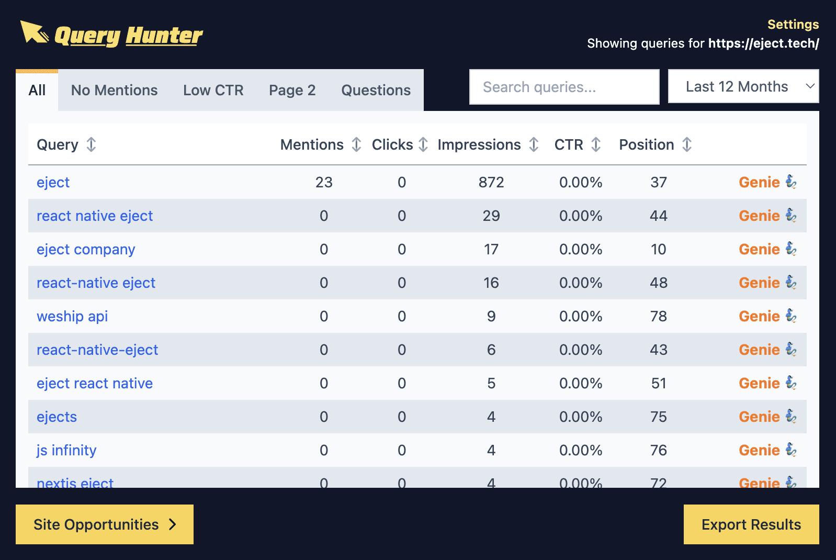
Task: Click the Export Results button
Action: click(x=751, y=524)
